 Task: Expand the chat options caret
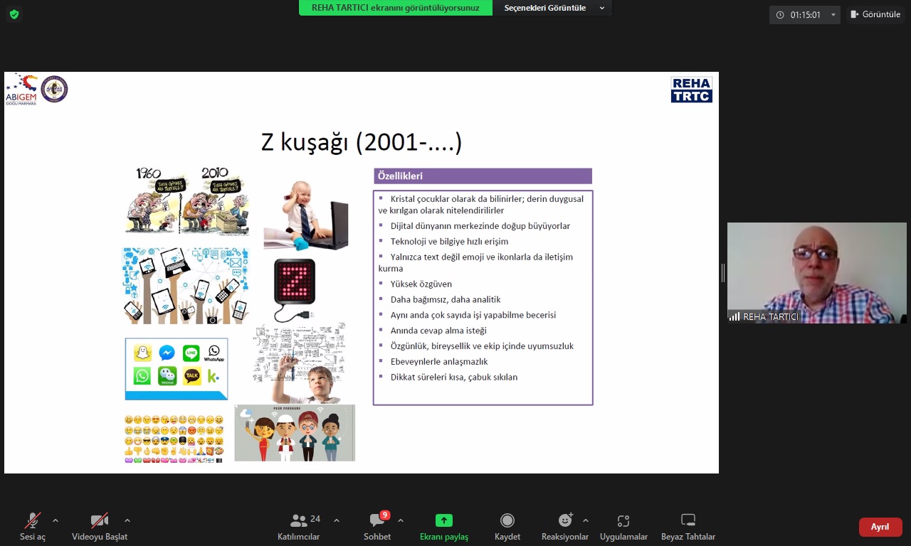click(x=401, y=520)
